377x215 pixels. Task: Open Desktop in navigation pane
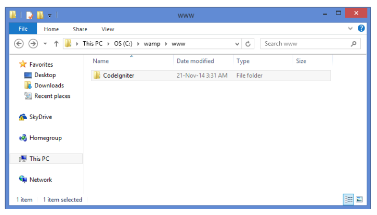(45, 75)
